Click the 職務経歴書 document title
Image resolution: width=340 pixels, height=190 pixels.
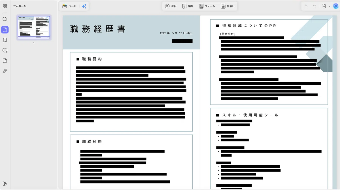pos(98,29)
